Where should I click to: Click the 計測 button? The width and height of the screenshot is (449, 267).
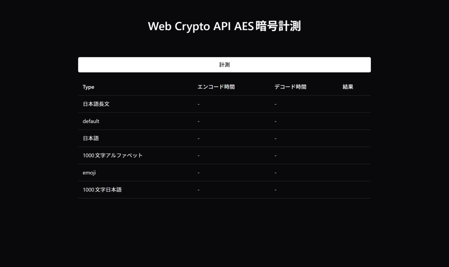click(x=224, y=65)
